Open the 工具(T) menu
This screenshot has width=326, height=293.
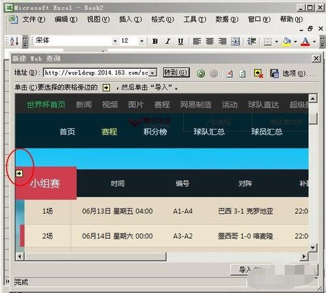[194, 20]
